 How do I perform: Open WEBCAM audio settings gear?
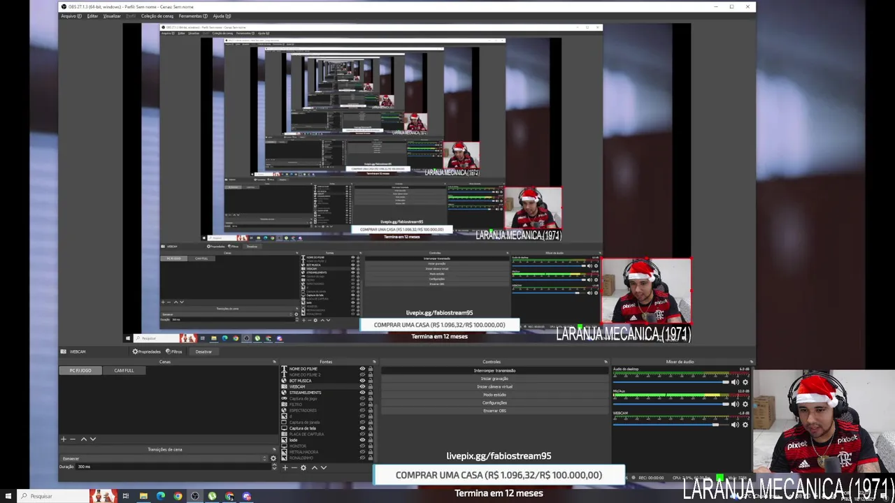(x=745, y=425)
